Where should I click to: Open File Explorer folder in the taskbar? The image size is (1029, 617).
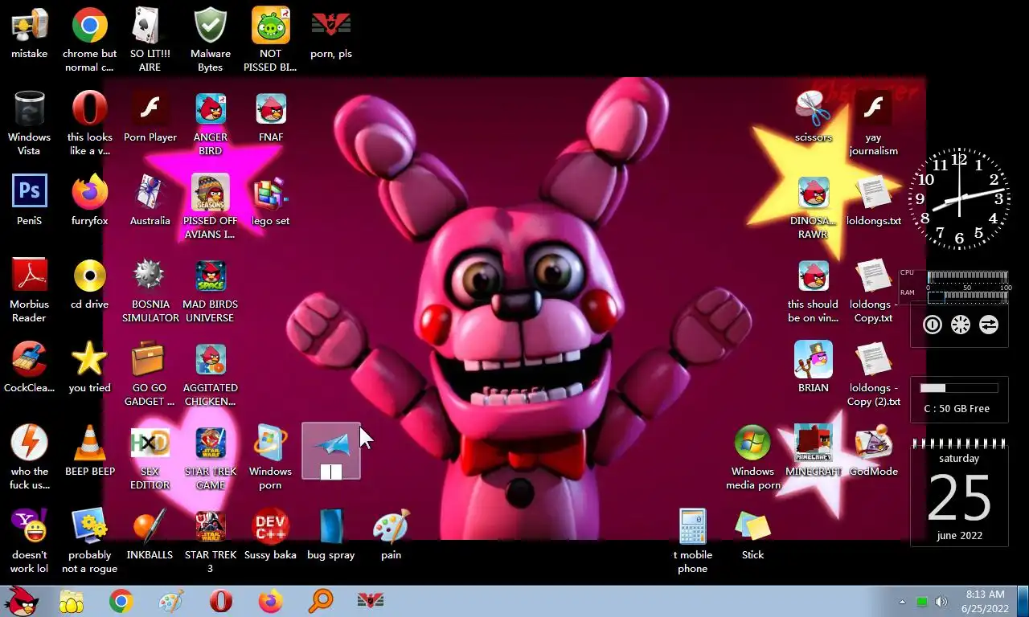coord(72,601)
